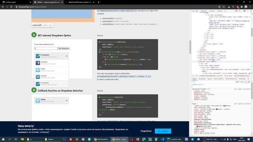
Task: Switch to the Console tab
Action: (212, 11)
